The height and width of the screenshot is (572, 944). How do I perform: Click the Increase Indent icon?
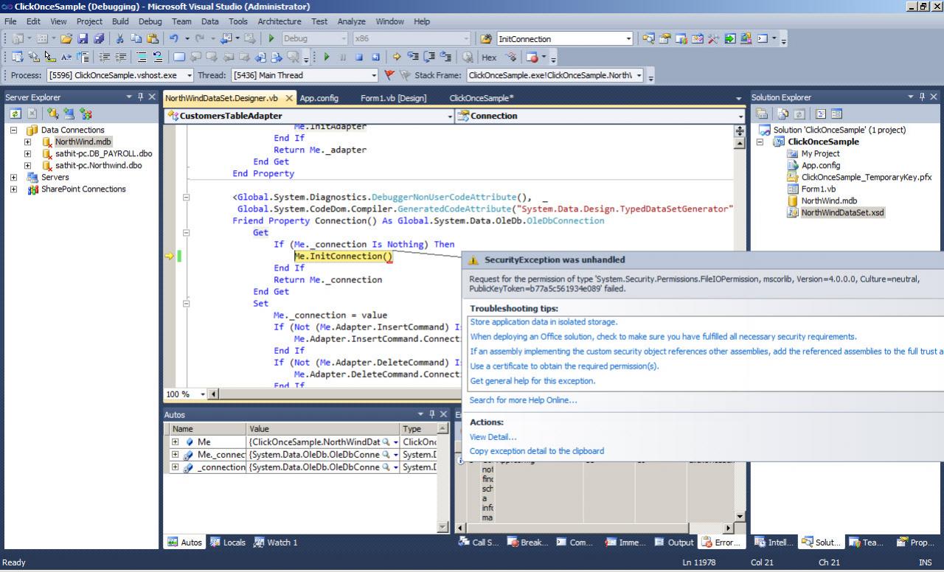pyautogui.click(x=119, y=57)
